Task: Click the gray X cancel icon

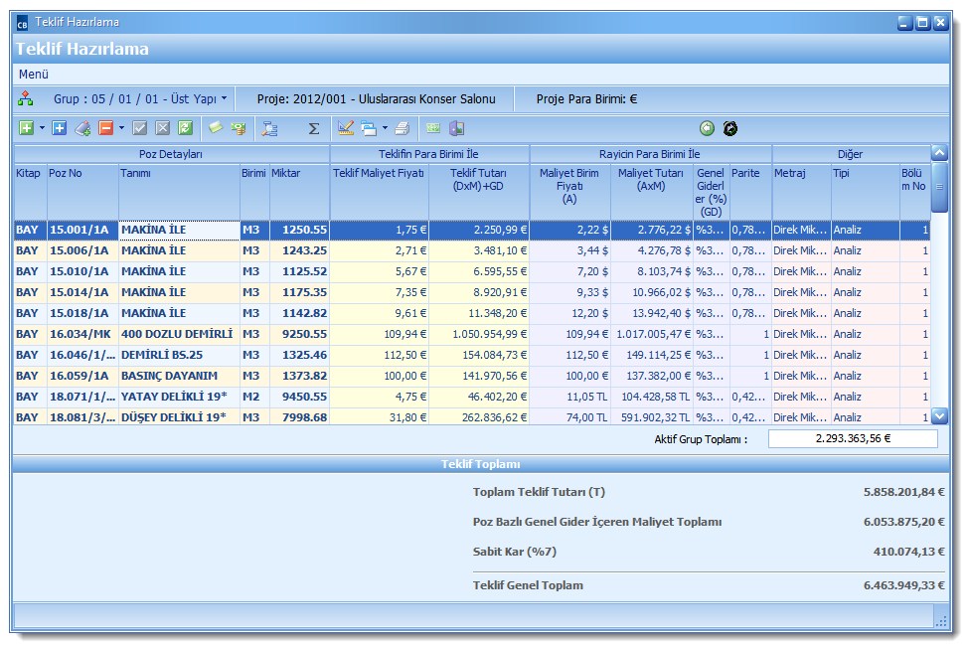Action: tap(162, 128)
